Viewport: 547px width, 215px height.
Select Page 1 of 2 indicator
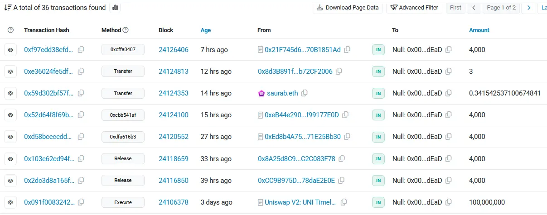pos(501,8)
